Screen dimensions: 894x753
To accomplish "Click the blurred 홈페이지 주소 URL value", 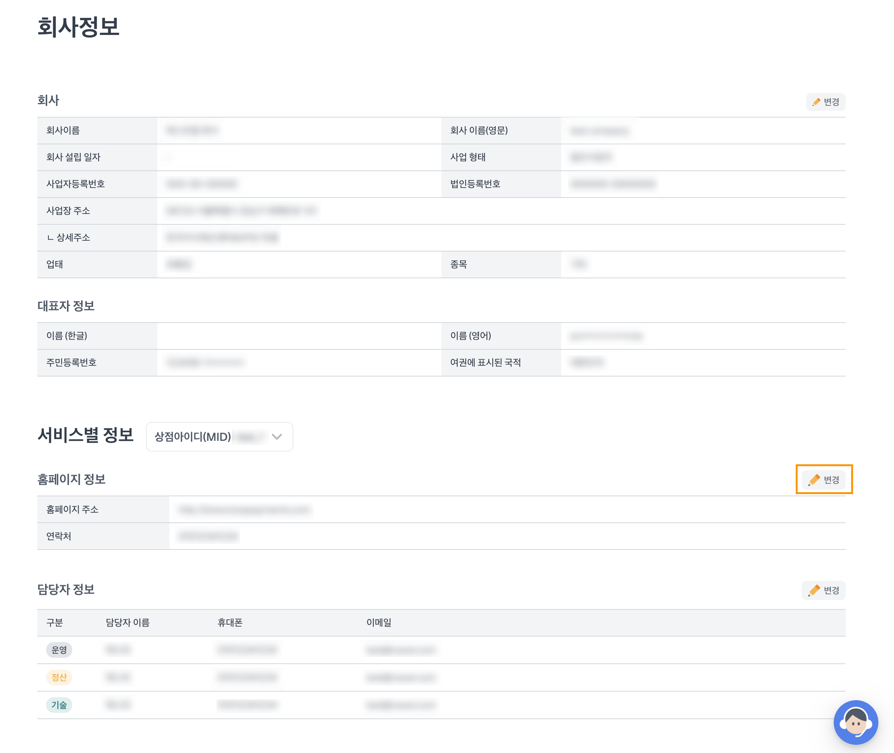I will click(244, 510).
